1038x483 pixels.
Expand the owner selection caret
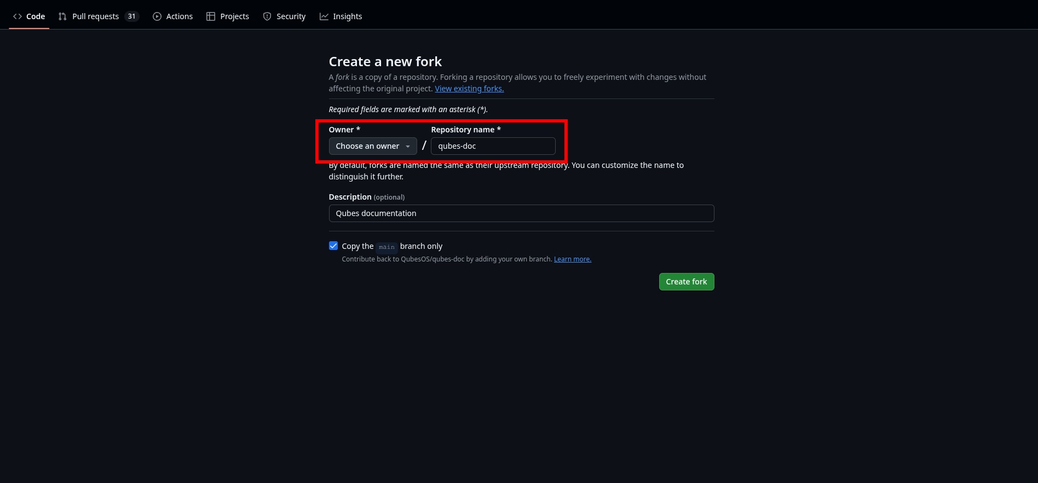[x=408, y=146]
